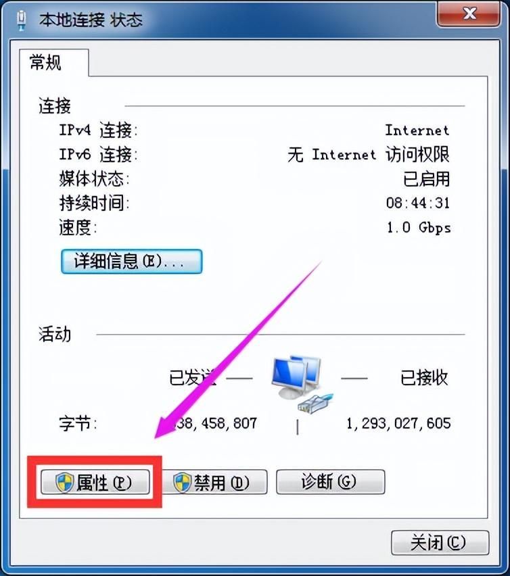The image size is (510, 576).
Task: Select the IPv4 连接 Internet value
Action: [x=417, y=130]
